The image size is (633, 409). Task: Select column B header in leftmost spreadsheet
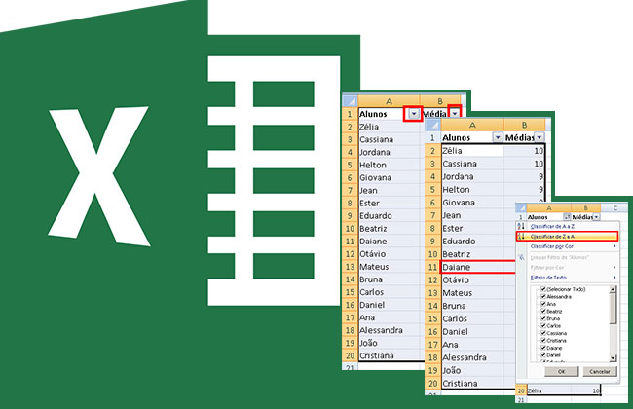click(440, 101)
